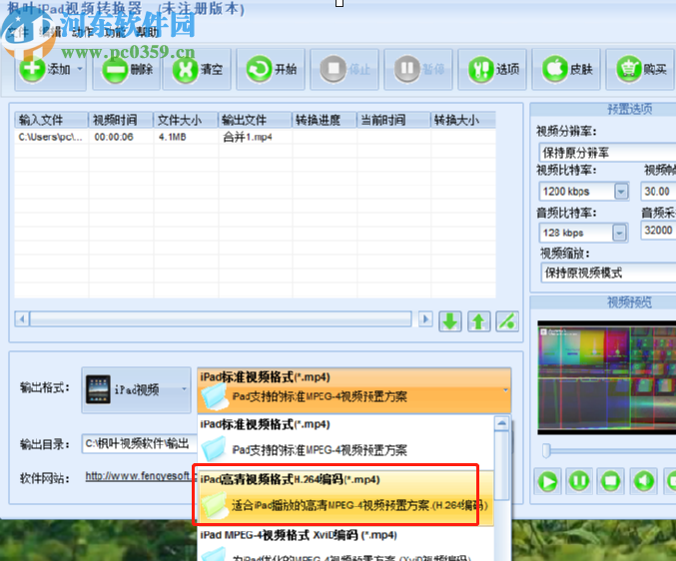Click the 文件大小 column header
Screen dimensions: 676x561
point(186,120)
